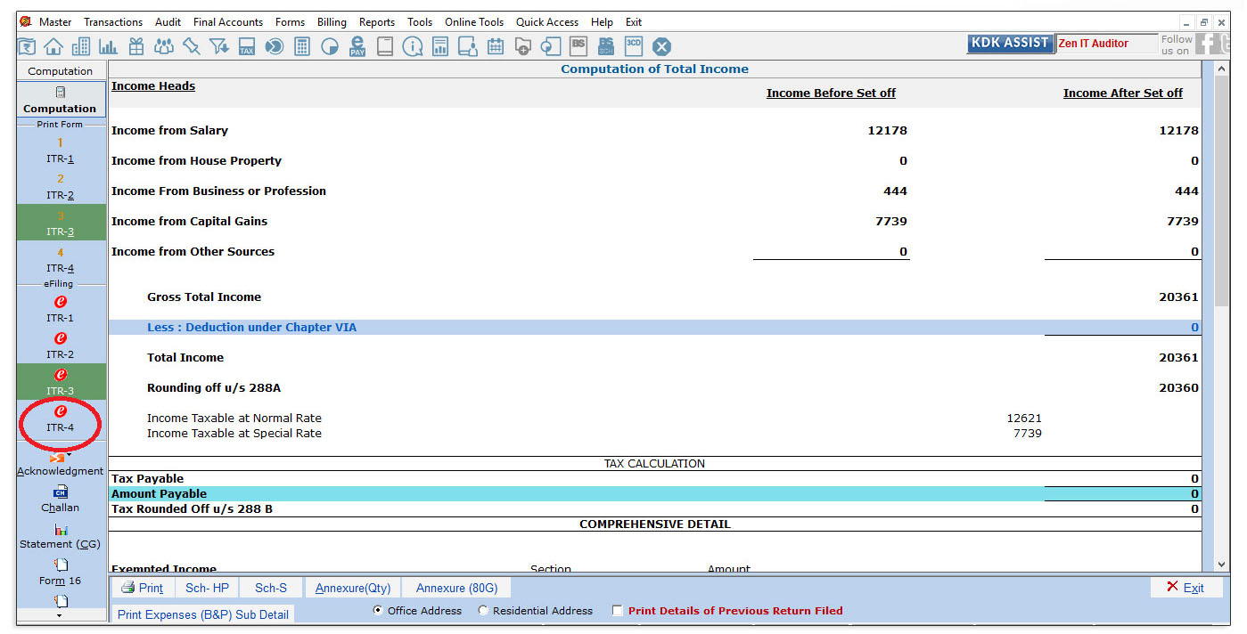Viewport: 1247px width, 634px height.
Task: Open the BS SCH schedule icon
Action: coord(606,45)
